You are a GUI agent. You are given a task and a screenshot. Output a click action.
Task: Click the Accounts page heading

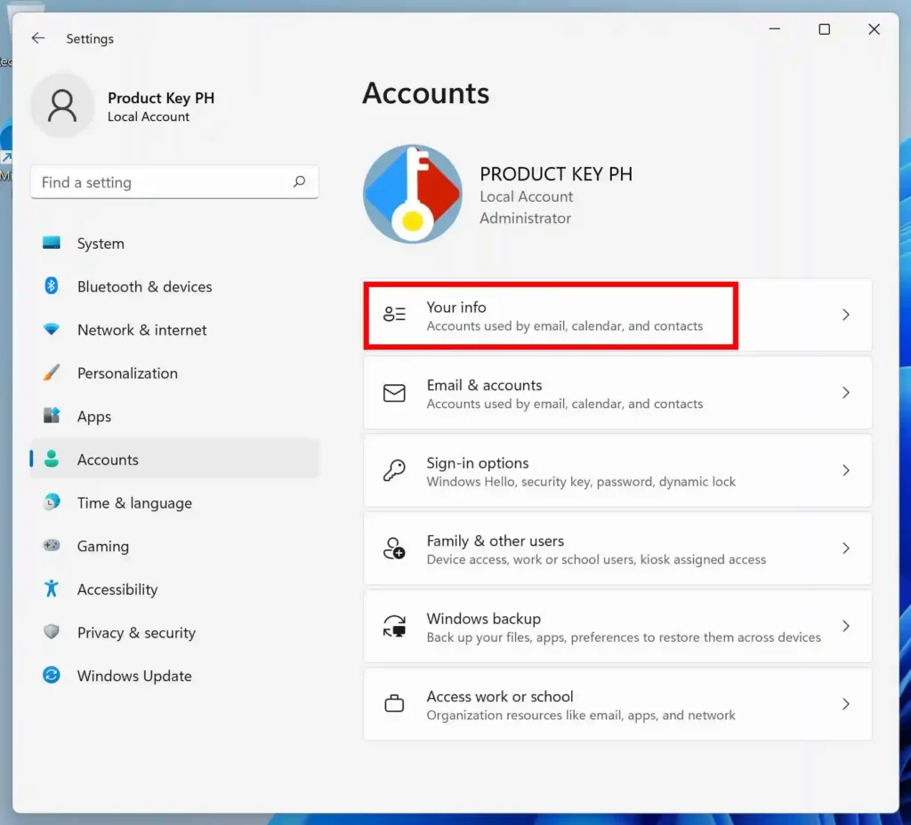426,92
